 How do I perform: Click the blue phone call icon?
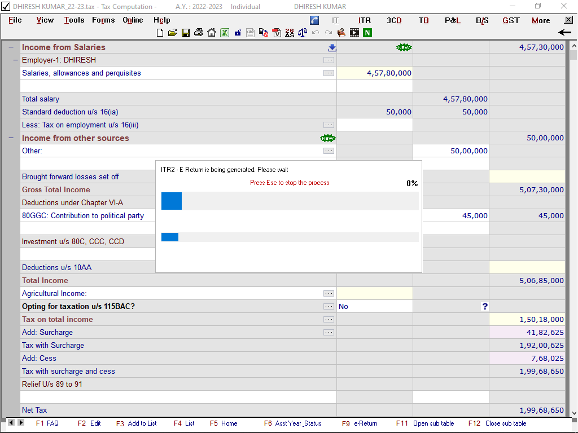[314, 20]
